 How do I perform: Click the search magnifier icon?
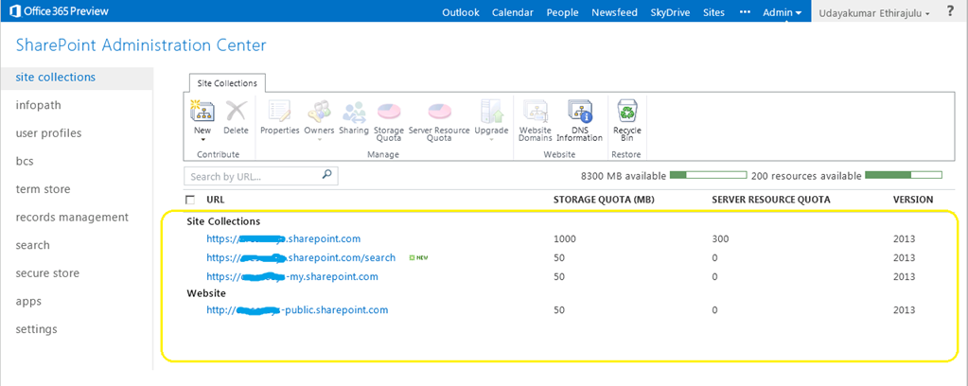click(x=327, y=175)
